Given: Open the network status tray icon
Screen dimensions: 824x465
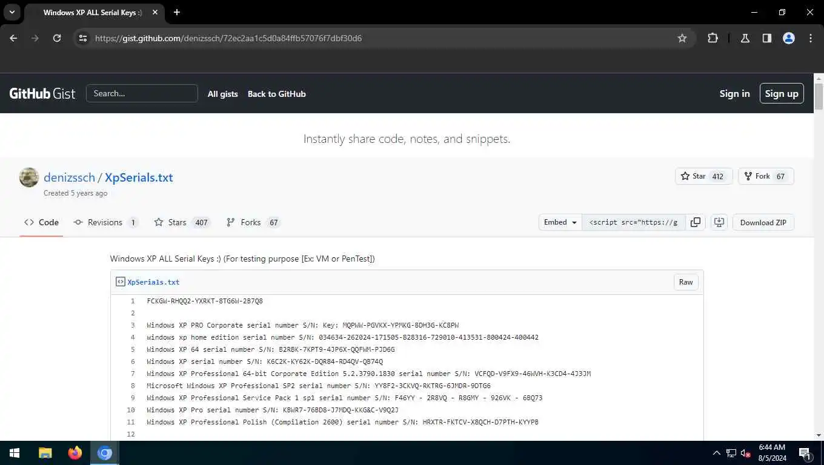Looking at the screenshot, I should click(x=731, y=453).
